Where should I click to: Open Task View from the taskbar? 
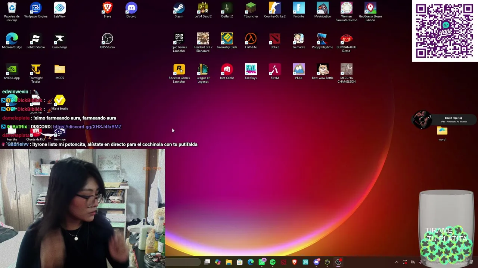click(x=207, y=262)
